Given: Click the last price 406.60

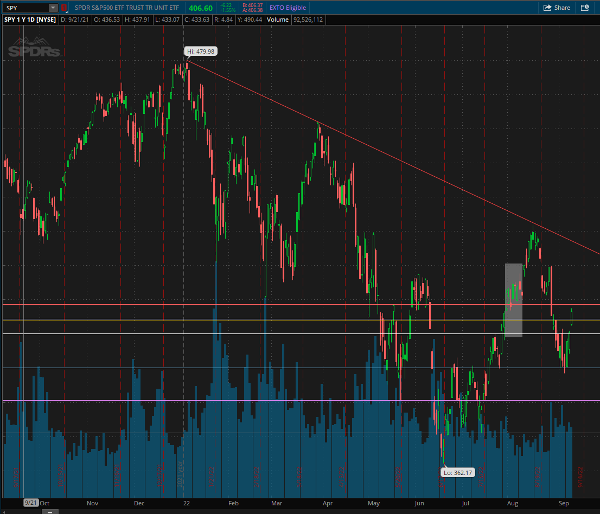Looking at the screenshot, I should tap(201, 8).
